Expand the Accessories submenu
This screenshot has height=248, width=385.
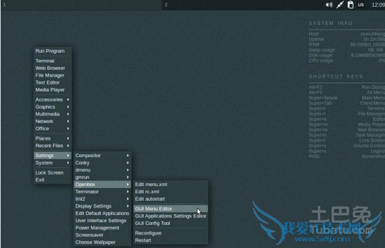(x=53, y=100)
